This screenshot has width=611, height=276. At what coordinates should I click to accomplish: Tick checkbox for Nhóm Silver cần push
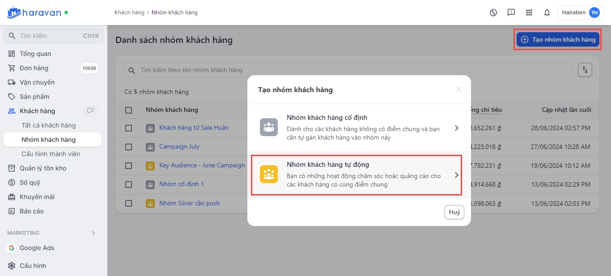[129, 203]
